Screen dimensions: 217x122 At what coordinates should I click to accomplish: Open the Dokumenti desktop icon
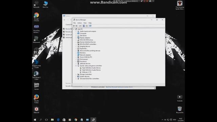pos(36,39)
